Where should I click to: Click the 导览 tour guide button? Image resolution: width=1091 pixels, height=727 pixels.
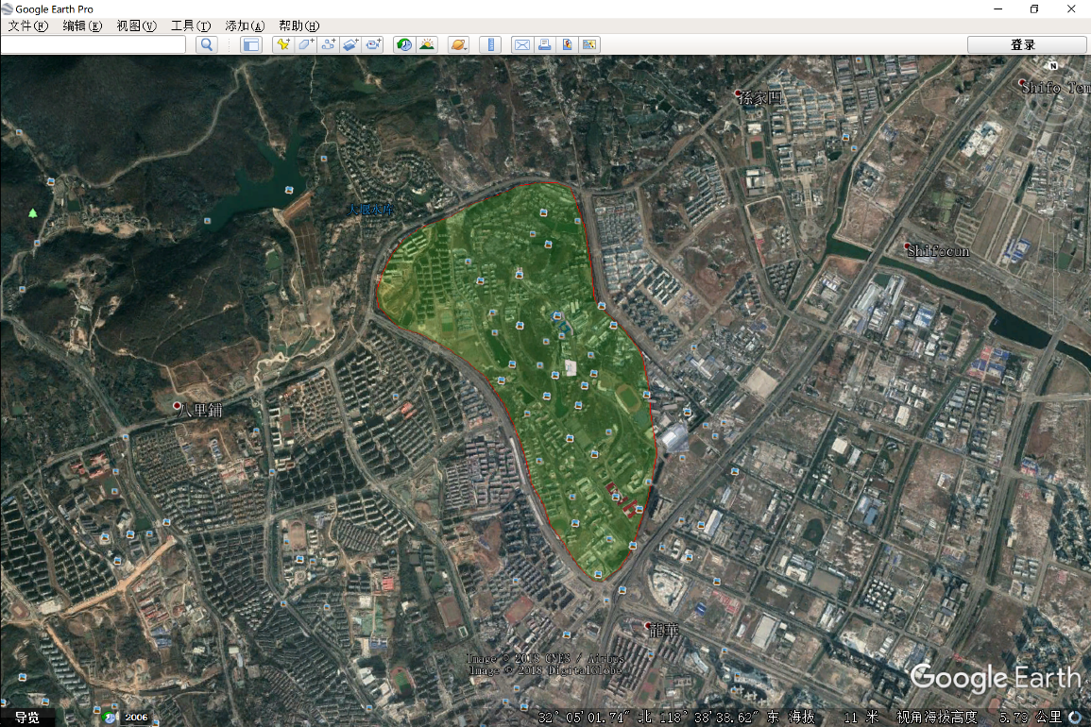pyautogui.click(x=27, y=718)
